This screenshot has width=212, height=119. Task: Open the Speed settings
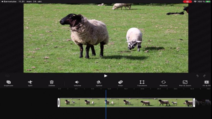(x=99, y=83)
